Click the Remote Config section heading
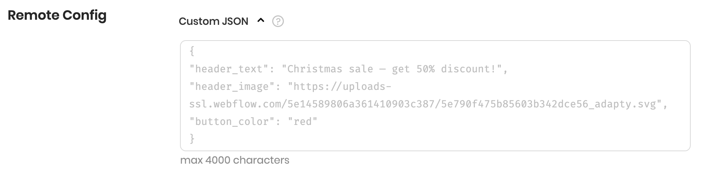709x179 pixels. coord(57,15)
